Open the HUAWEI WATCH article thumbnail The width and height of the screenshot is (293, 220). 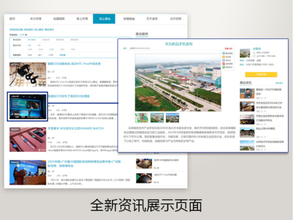pos(28,139)
